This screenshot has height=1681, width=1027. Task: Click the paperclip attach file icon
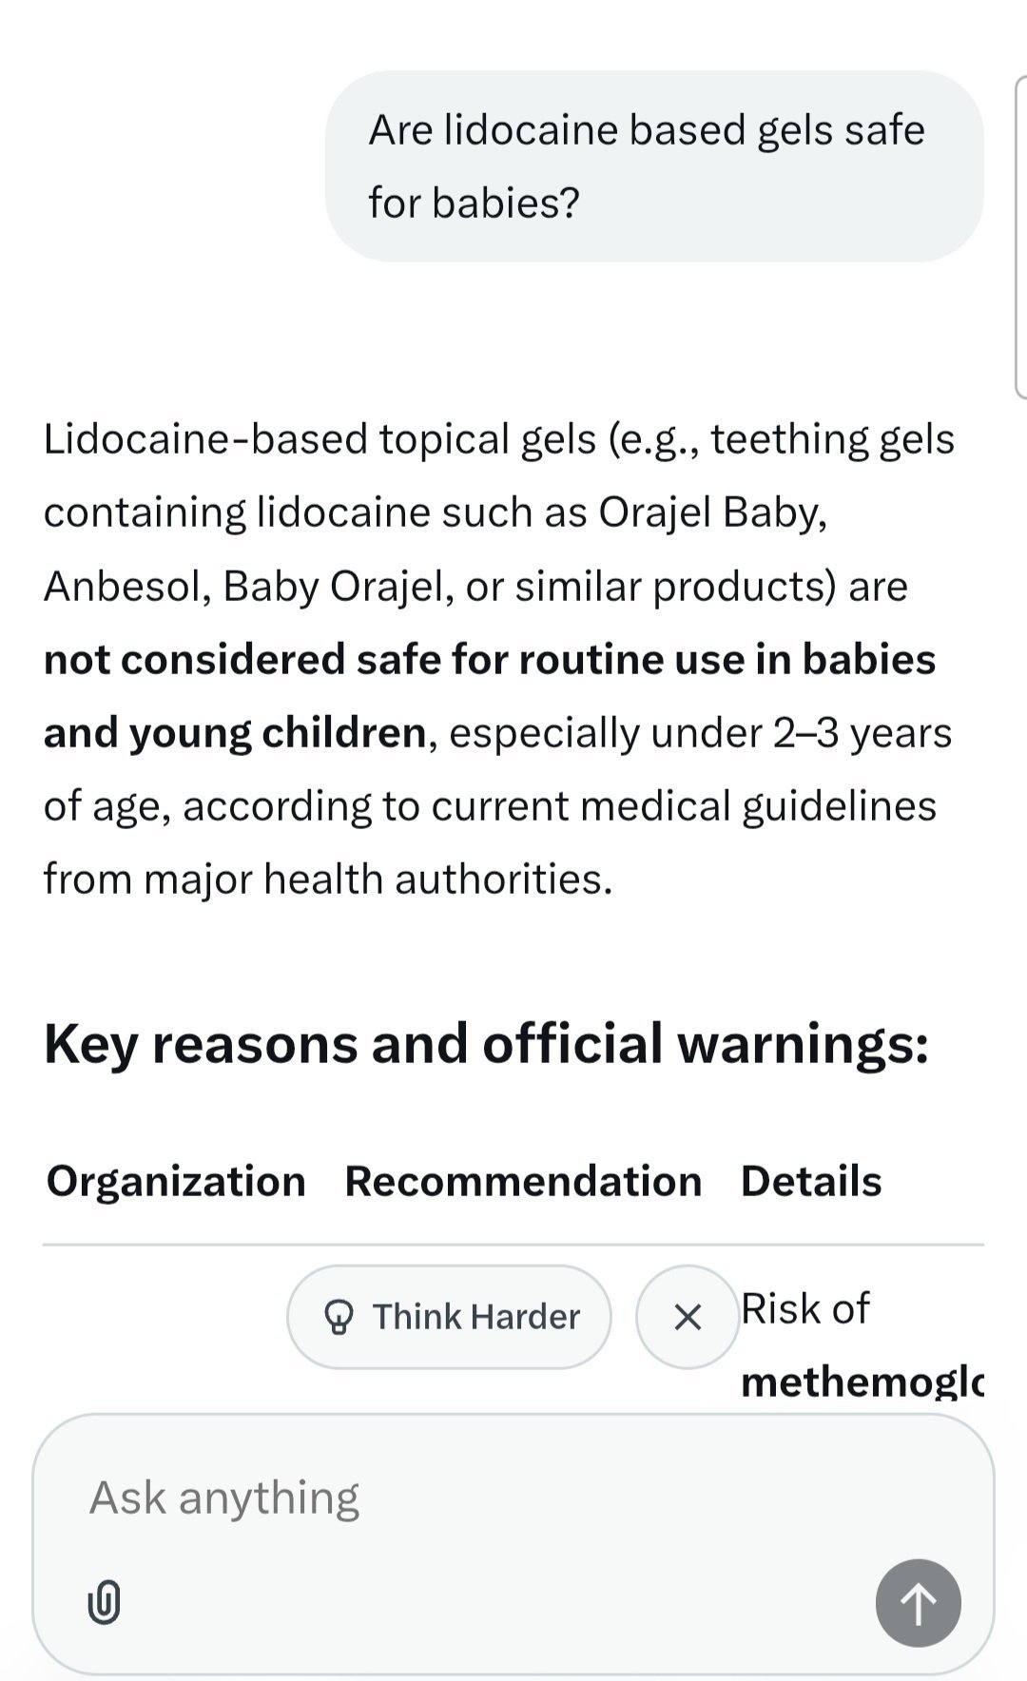(x=104, y=1601)
